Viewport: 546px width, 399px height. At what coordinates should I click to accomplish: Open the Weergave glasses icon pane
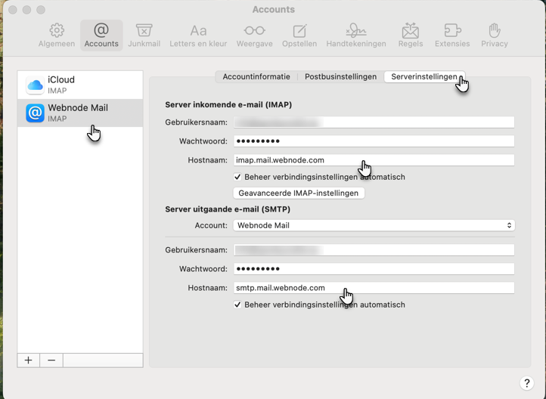pyautogui.click(x=255, y=35)
